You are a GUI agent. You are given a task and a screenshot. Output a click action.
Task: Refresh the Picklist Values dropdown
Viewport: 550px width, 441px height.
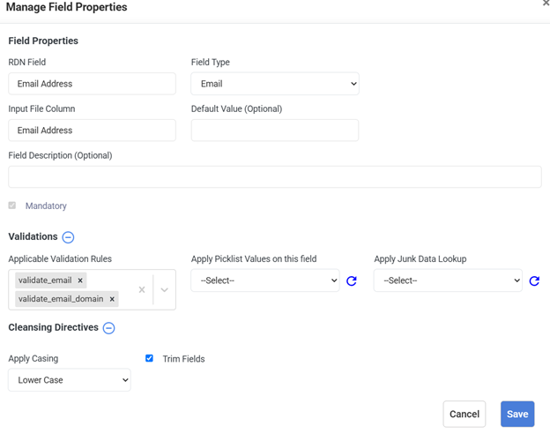pyautogui.click(x=352, y=281)
